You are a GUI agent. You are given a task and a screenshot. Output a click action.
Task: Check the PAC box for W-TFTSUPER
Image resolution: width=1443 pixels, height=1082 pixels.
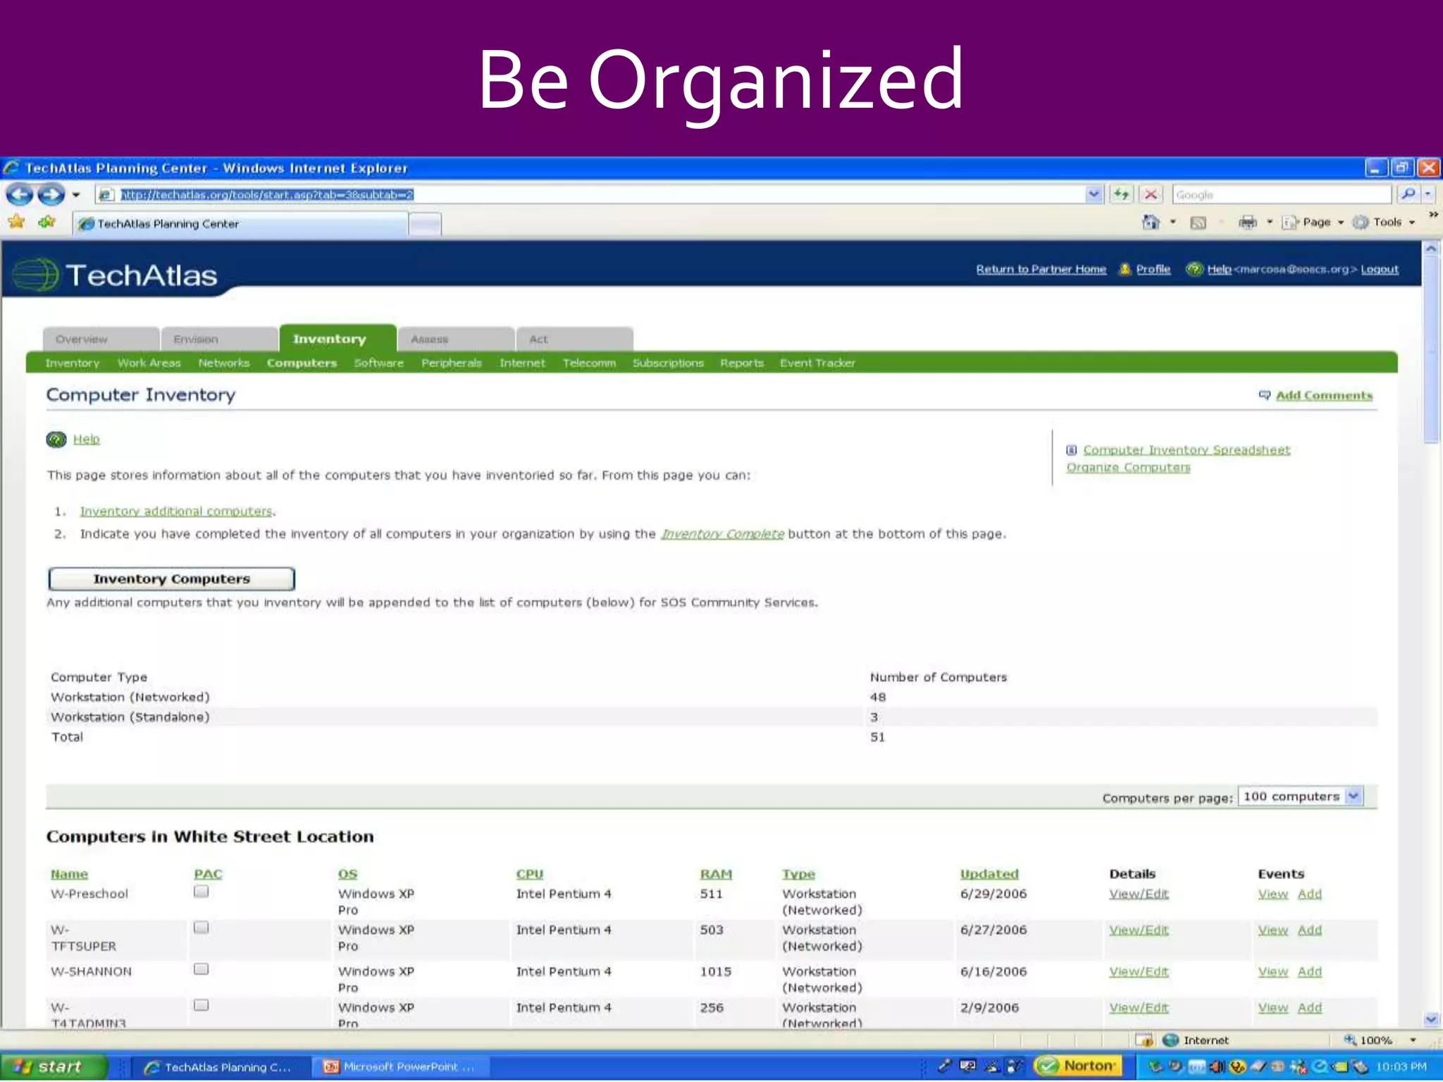click(202, 928)
